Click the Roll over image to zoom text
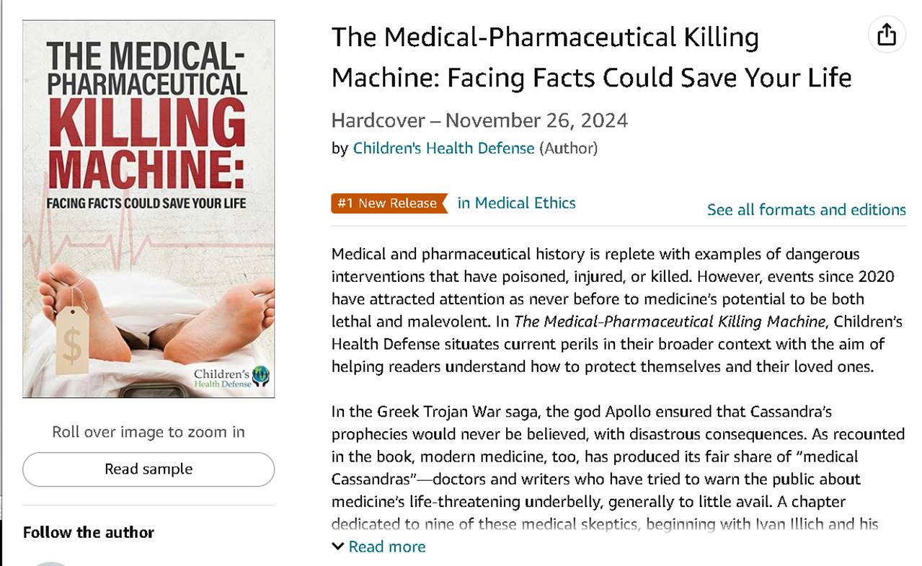922x566 pixels. (x=149, y=432)
